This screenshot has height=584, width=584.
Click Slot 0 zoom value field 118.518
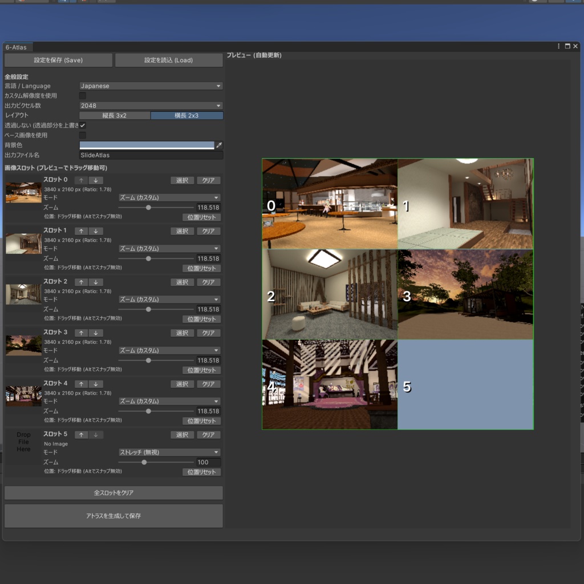208,208
